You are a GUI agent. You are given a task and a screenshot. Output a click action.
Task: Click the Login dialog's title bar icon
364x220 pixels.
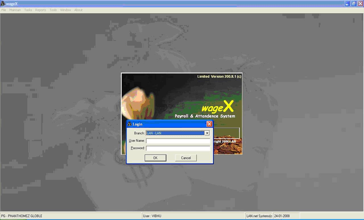click(x=130, y=124)
